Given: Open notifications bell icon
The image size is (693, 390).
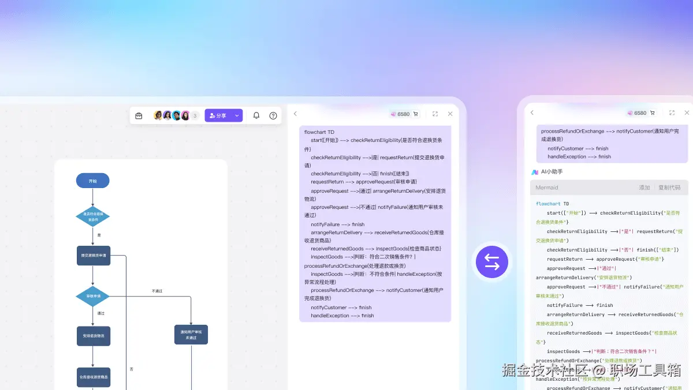Looking at the screenshot, I should tap(256, 115).
